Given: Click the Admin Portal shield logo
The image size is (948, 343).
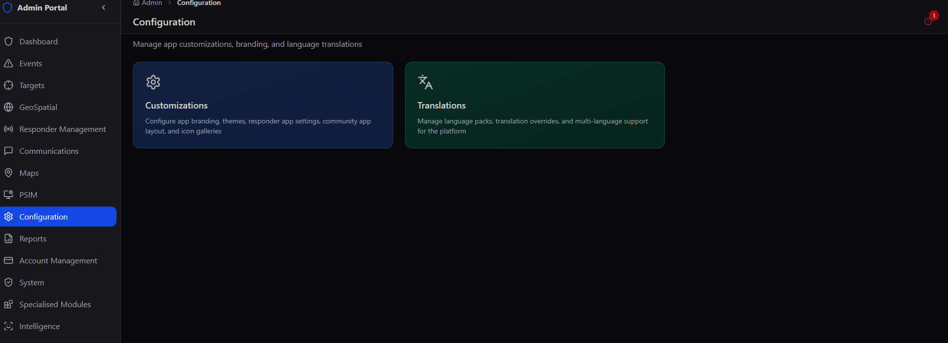Looking at the screenshot, I should pos(7,7).
